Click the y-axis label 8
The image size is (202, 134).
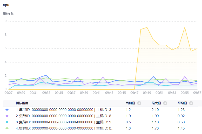[x=5, y=35]
